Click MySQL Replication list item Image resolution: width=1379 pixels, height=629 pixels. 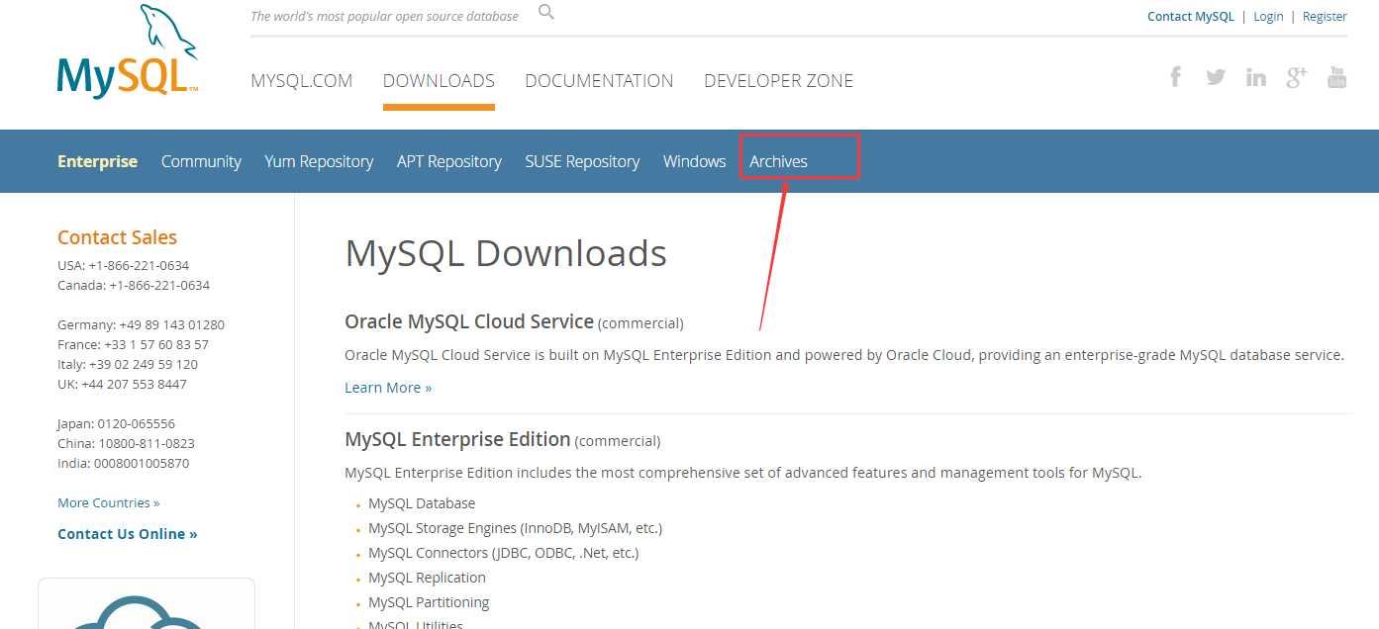click(x=427, y=578)
